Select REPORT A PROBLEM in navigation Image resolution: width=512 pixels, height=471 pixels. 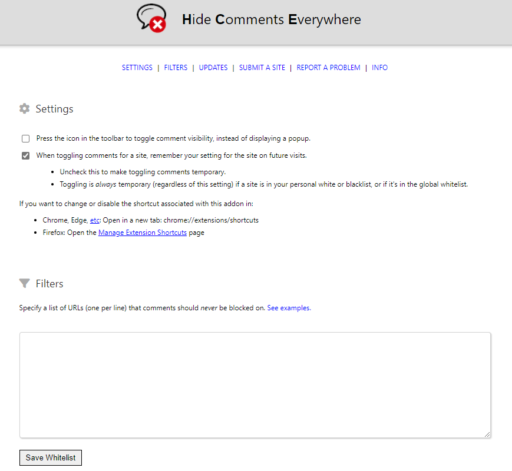tap(328, 68)
